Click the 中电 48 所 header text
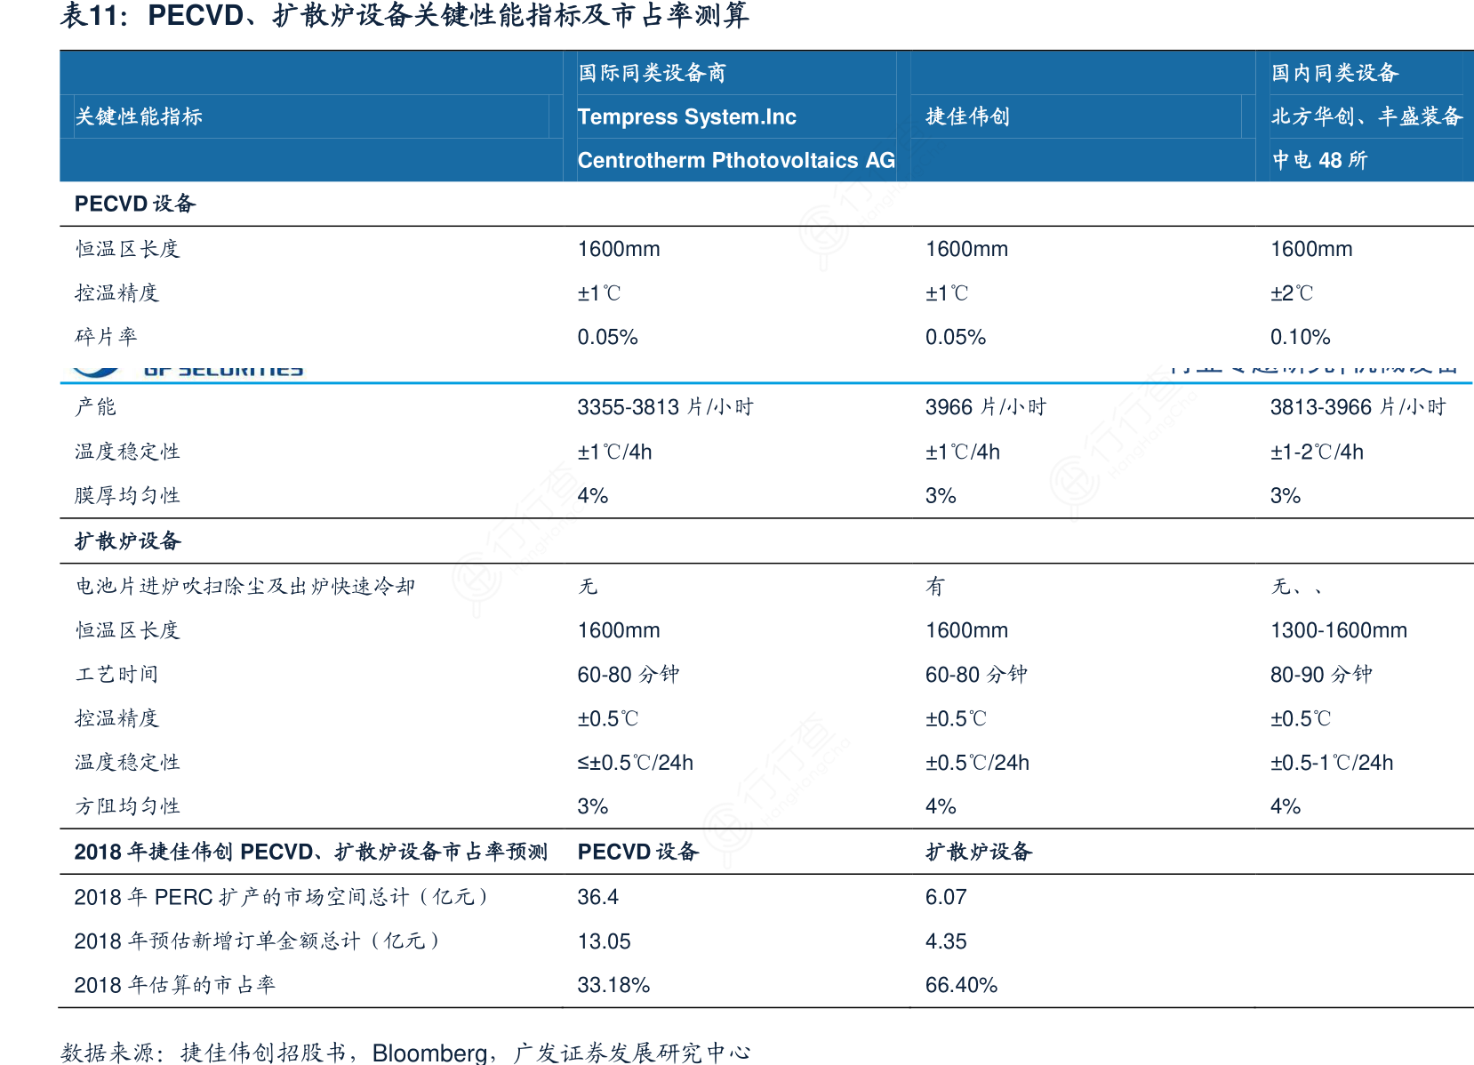The width and height of the screenshot is (1474, 1065). click(1319, 160)
